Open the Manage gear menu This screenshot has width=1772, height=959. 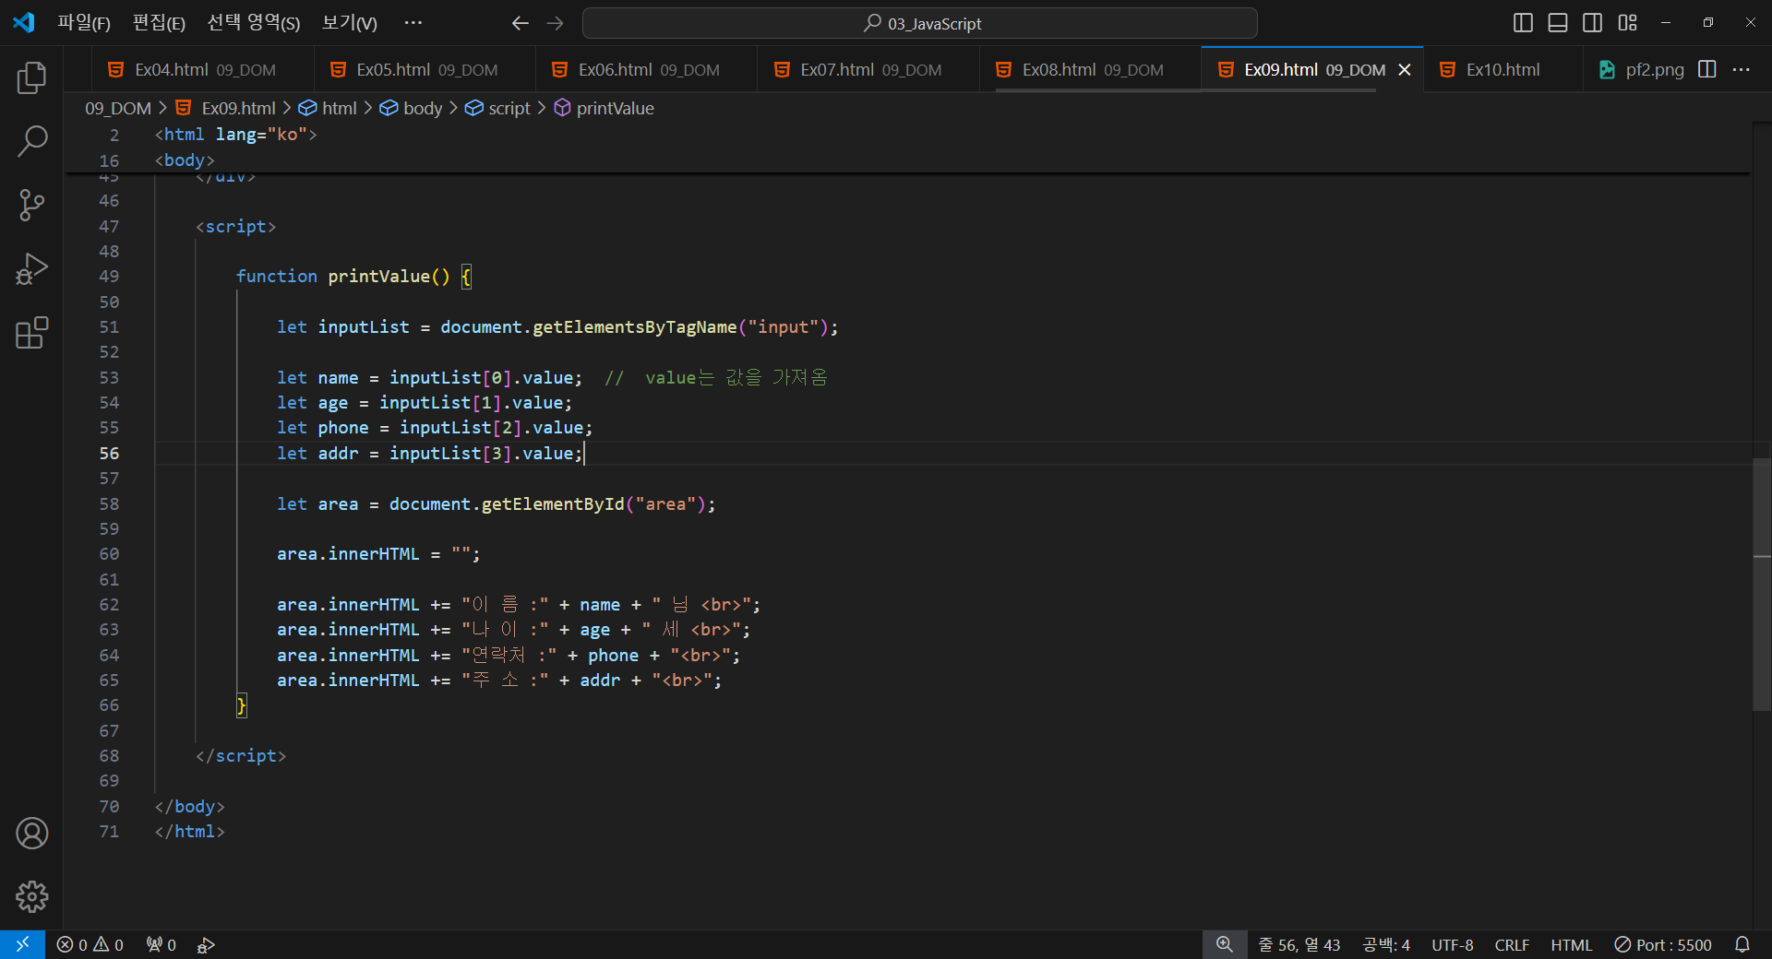point(31,896)
